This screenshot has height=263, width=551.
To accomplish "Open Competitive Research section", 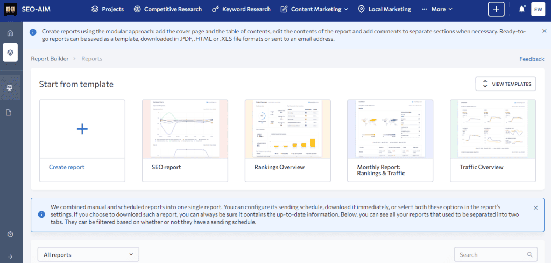I will pos(168,9).
